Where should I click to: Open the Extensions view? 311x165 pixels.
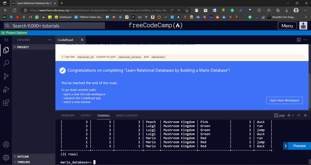coord(6,103)
